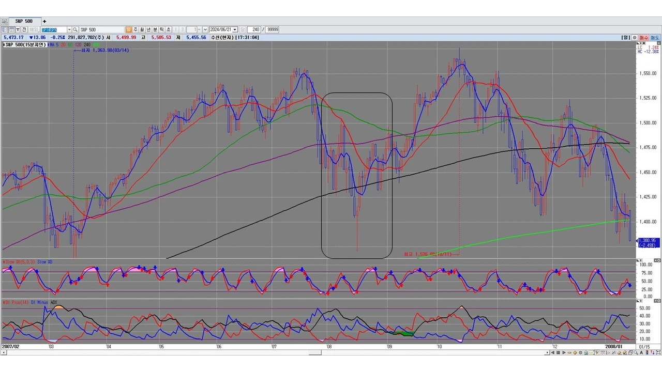
Task: Reduce chart bars with the minus icon
Action: pyautogui.click(x=569, y=352)
